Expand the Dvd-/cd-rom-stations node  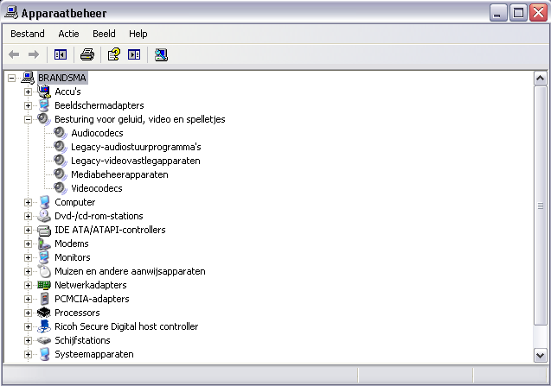pos(28,216)
